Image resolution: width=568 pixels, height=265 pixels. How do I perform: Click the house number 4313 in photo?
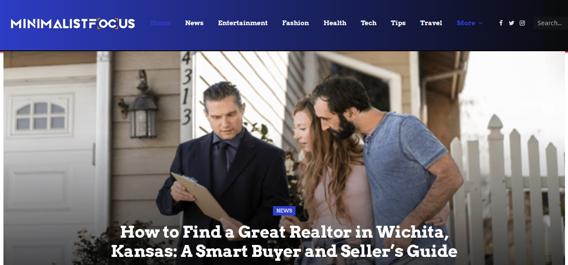pos(186,89)
